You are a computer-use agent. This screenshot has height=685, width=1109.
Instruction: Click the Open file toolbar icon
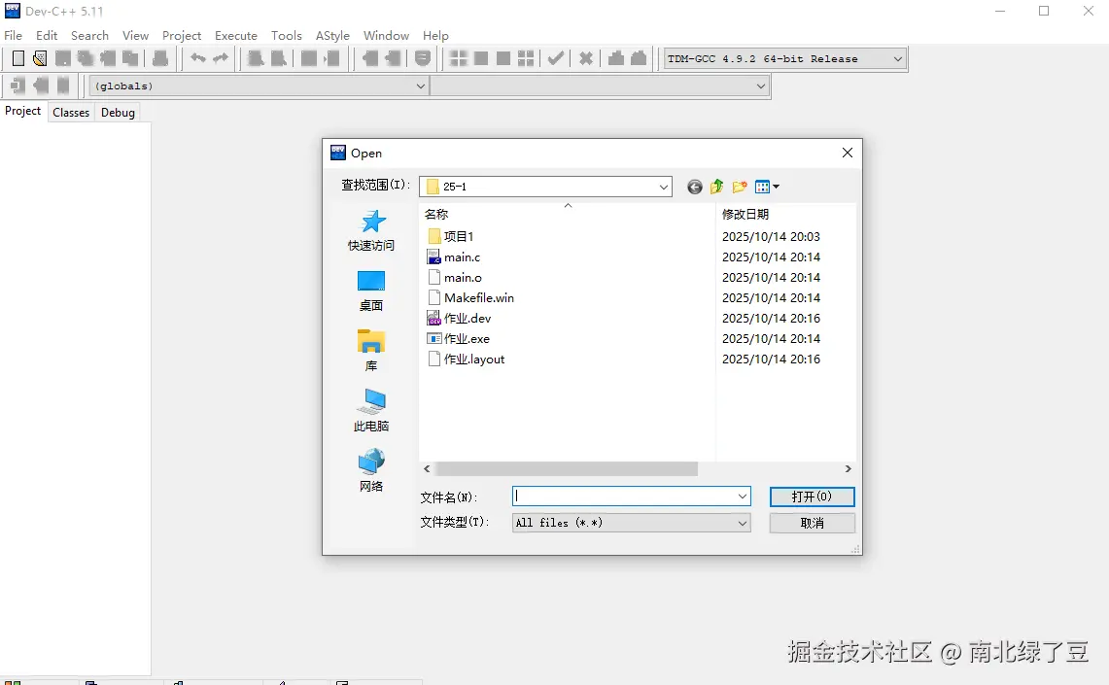point(40,58)
